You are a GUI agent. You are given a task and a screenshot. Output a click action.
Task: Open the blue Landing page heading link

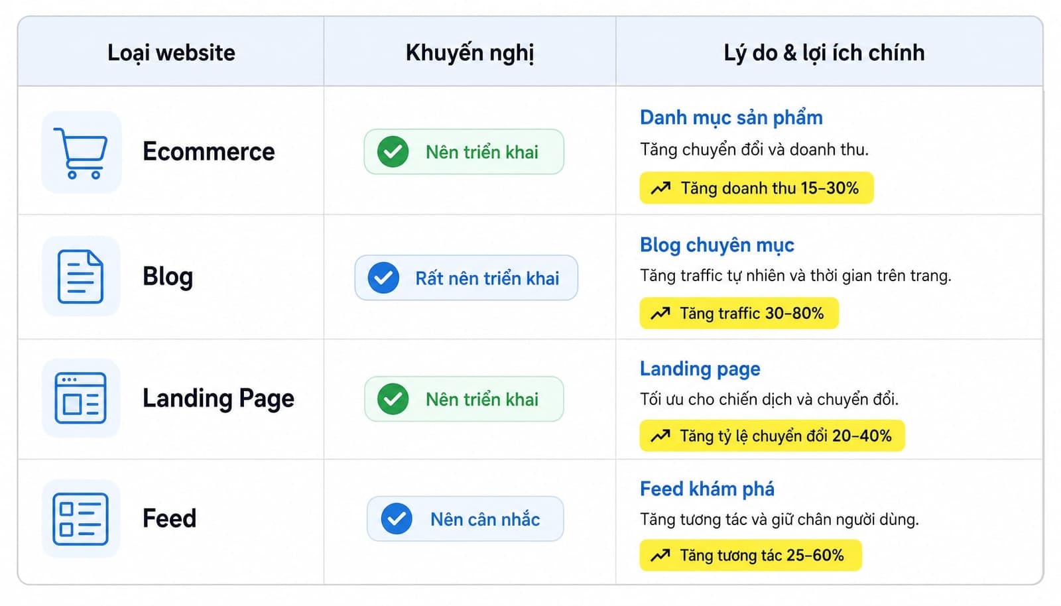coord(700,369)
